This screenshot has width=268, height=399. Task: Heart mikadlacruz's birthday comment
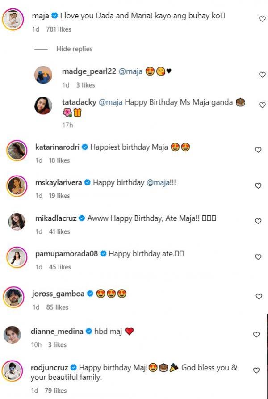(258, 221)
